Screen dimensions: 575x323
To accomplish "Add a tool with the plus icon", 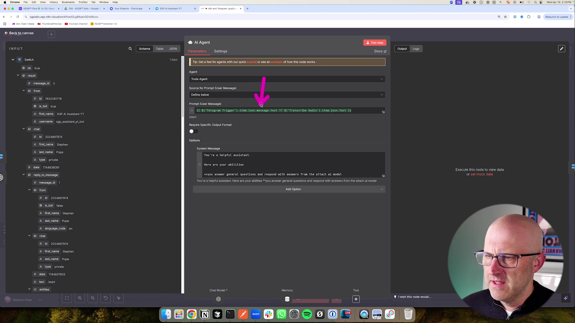I will click(356, 299).
